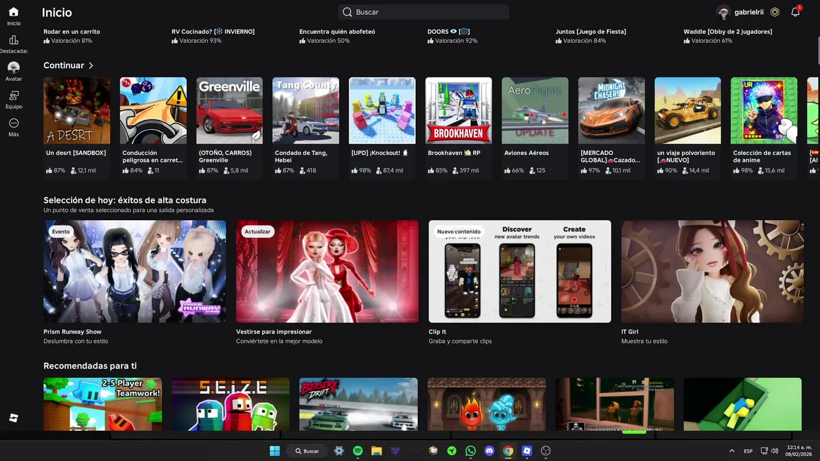The image size is (820, 461).
Task: Click Rodar en un carrito title
Action: (72, 31)
